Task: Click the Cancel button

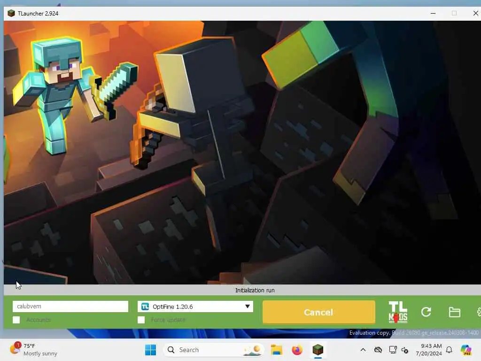Action: coord(319,312)
